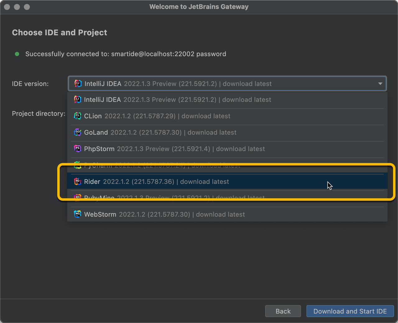
Task: Click the Back button
Action: (283, 311)
